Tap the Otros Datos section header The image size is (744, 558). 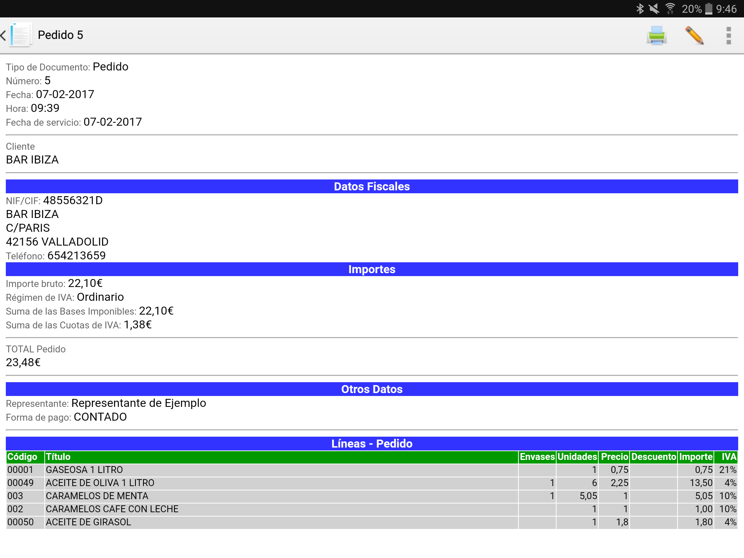(372, 389)
